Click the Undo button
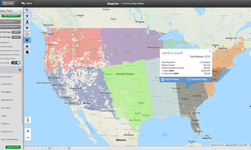The image size is (251, 150). point(26,3)
